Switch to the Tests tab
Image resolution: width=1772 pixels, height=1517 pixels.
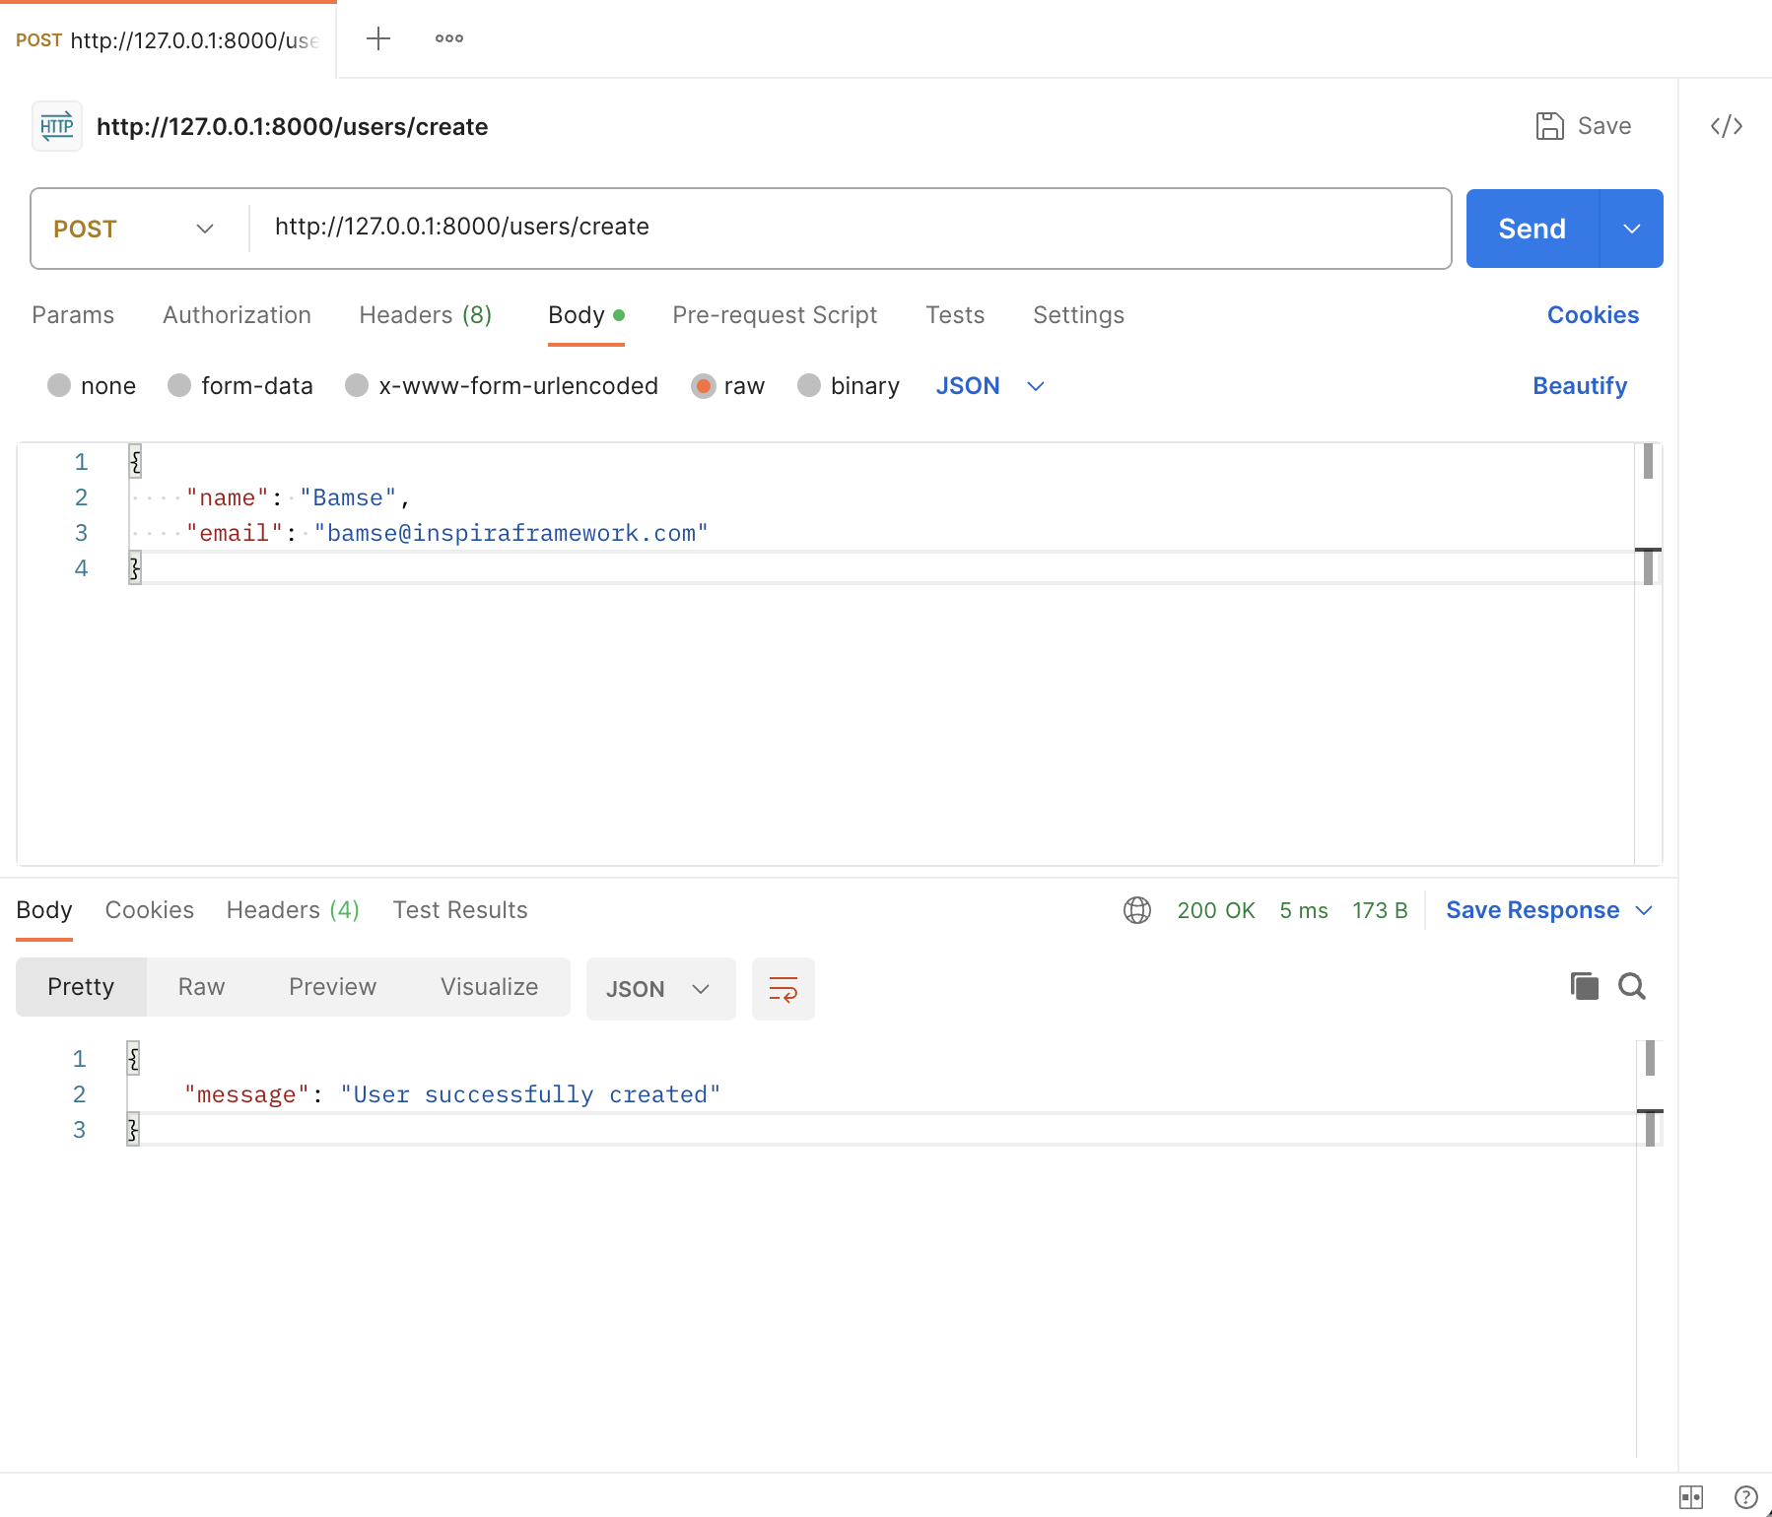coord(955,315)
